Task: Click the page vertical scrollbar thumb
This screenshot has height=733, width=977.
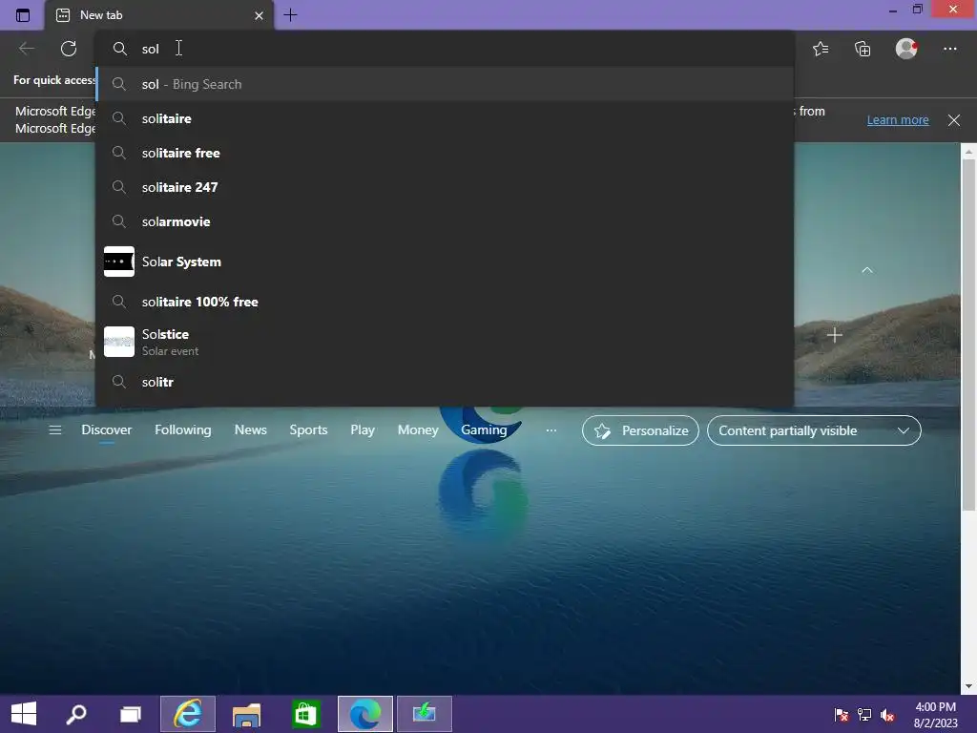Action: click(x=968, y=335)
